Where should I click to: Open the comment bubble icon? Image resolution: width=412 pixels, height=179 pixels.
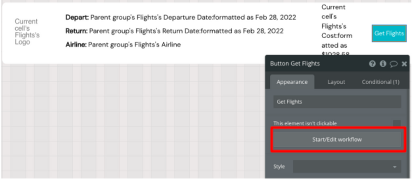point(393,64)
